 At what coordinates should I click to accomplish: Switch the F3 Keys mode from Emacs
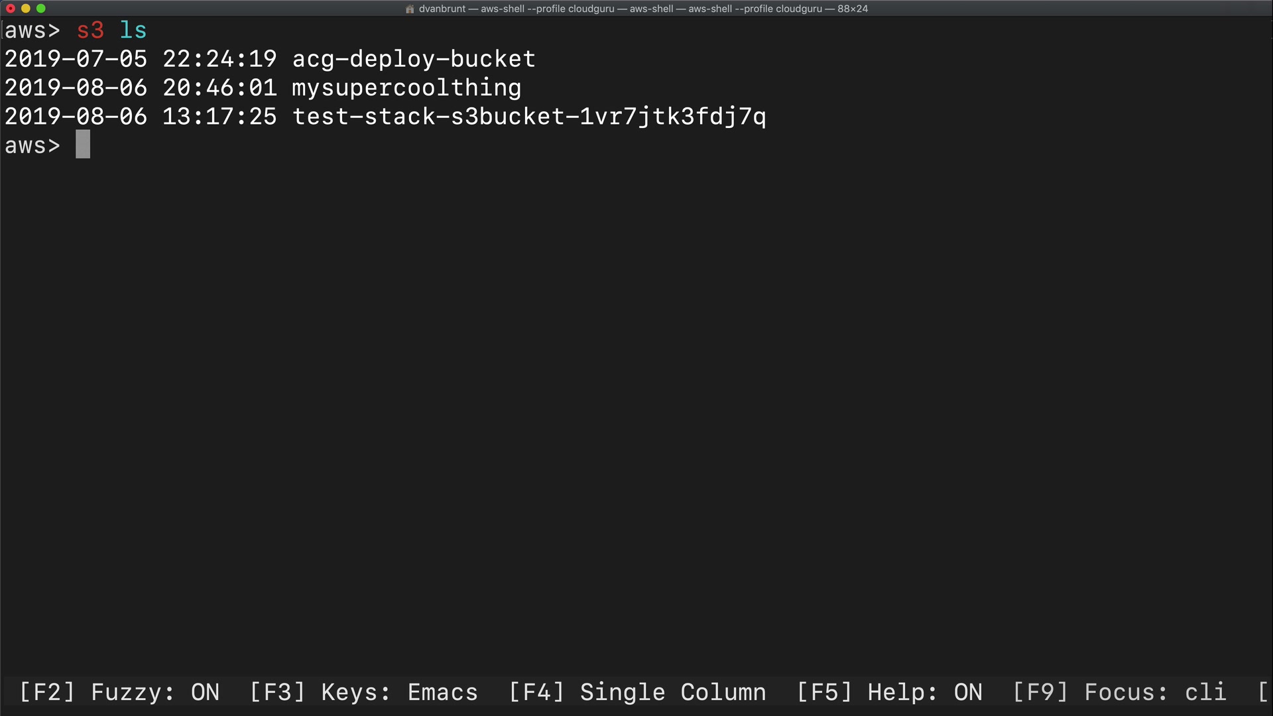tap(363, 692)
